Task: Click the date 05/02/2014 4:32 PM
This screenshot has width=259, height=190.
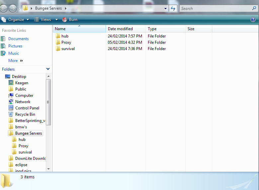Action: [x=125, y=42]
